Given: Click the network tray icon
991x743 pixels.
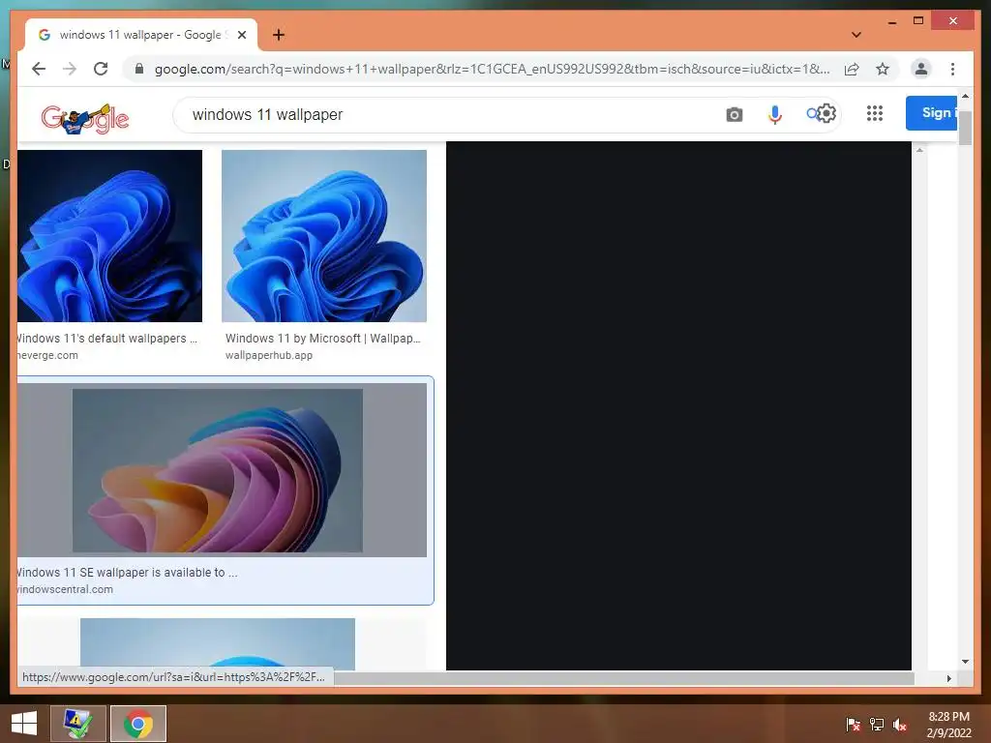Looking at the screenshot, I should pyautogui.click(x=877, y=725).
